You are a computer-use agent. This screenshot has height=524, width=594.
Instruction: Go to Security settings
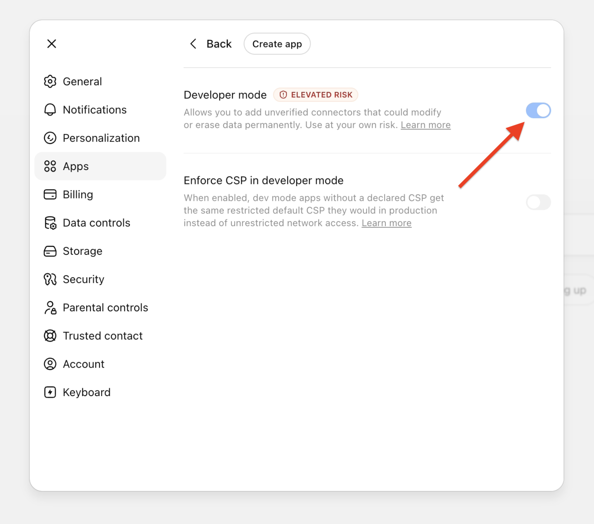[x=100, y=279]
